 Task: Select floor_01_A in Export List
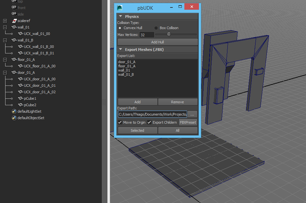click(127, 66)
